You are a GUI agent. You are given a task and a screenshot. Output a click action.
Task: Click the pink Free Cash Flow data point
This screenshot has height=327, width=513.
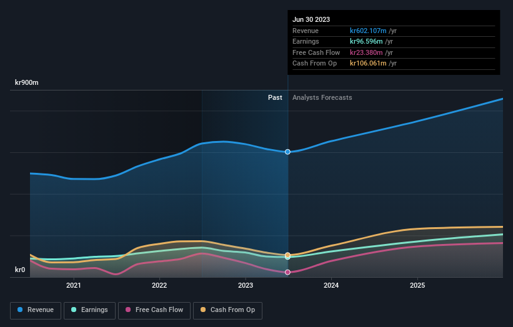coord(287,272)
